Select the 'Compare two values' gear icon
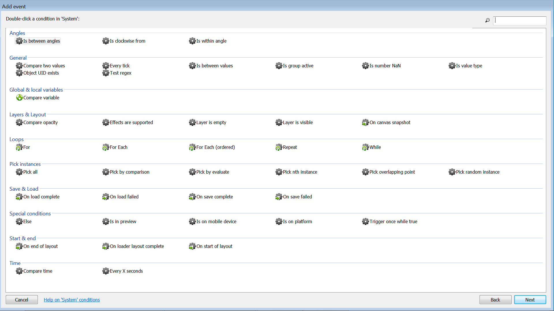 point(19,66)
